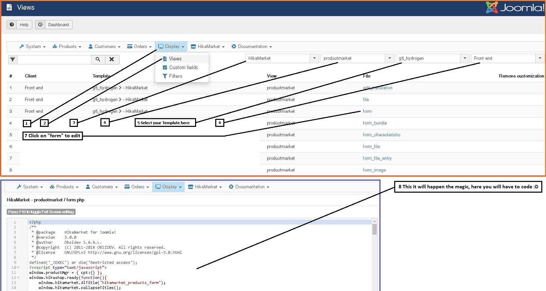
Task: Click the Customers person icon in the Views list menu
Action: pos(90,47)
